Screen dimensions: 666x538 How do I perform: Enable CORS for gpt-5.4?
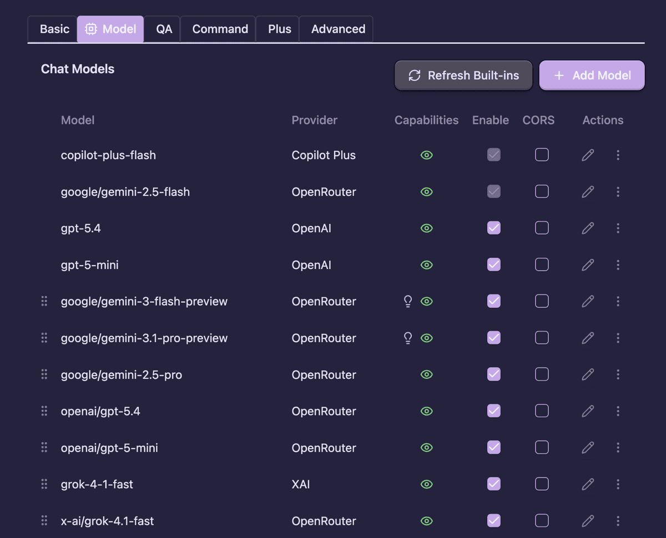pos(541,227)
